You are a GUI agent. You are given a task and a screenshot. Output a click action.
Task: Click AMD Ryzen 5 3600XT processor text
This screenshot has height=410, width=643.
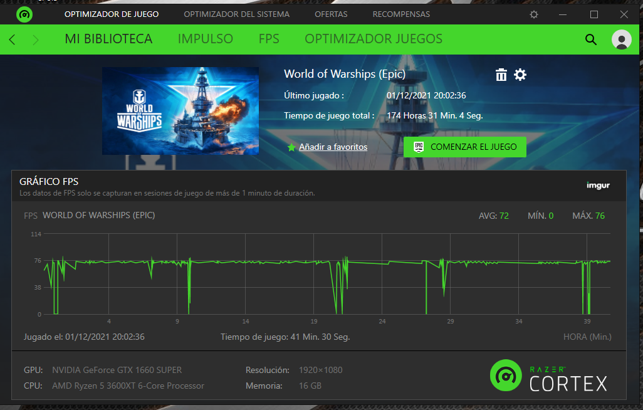coord(128,386)
